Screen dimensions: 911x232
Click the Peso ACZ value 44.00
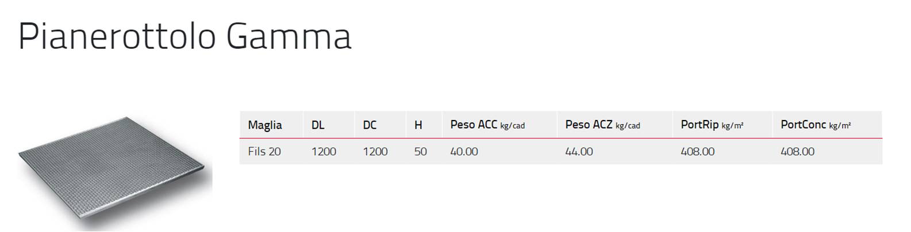579,152
